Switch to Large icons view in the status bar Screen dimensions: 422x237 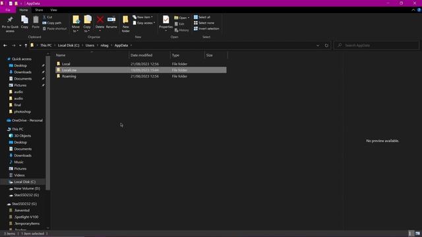(417, 234)
